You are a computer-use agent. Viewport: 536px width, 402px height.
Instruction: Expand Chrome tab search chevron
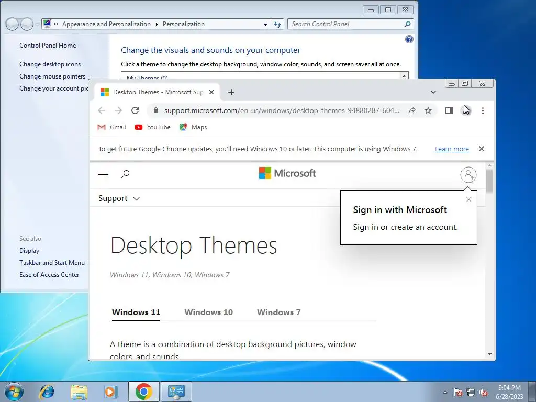pyautogui.click(x=433, y=92)
